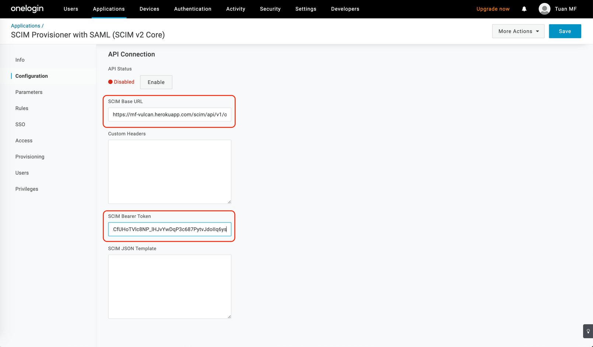Screen dimensions: 593x347
Task: Enable the API connection
Action: (x=156, y=82)
